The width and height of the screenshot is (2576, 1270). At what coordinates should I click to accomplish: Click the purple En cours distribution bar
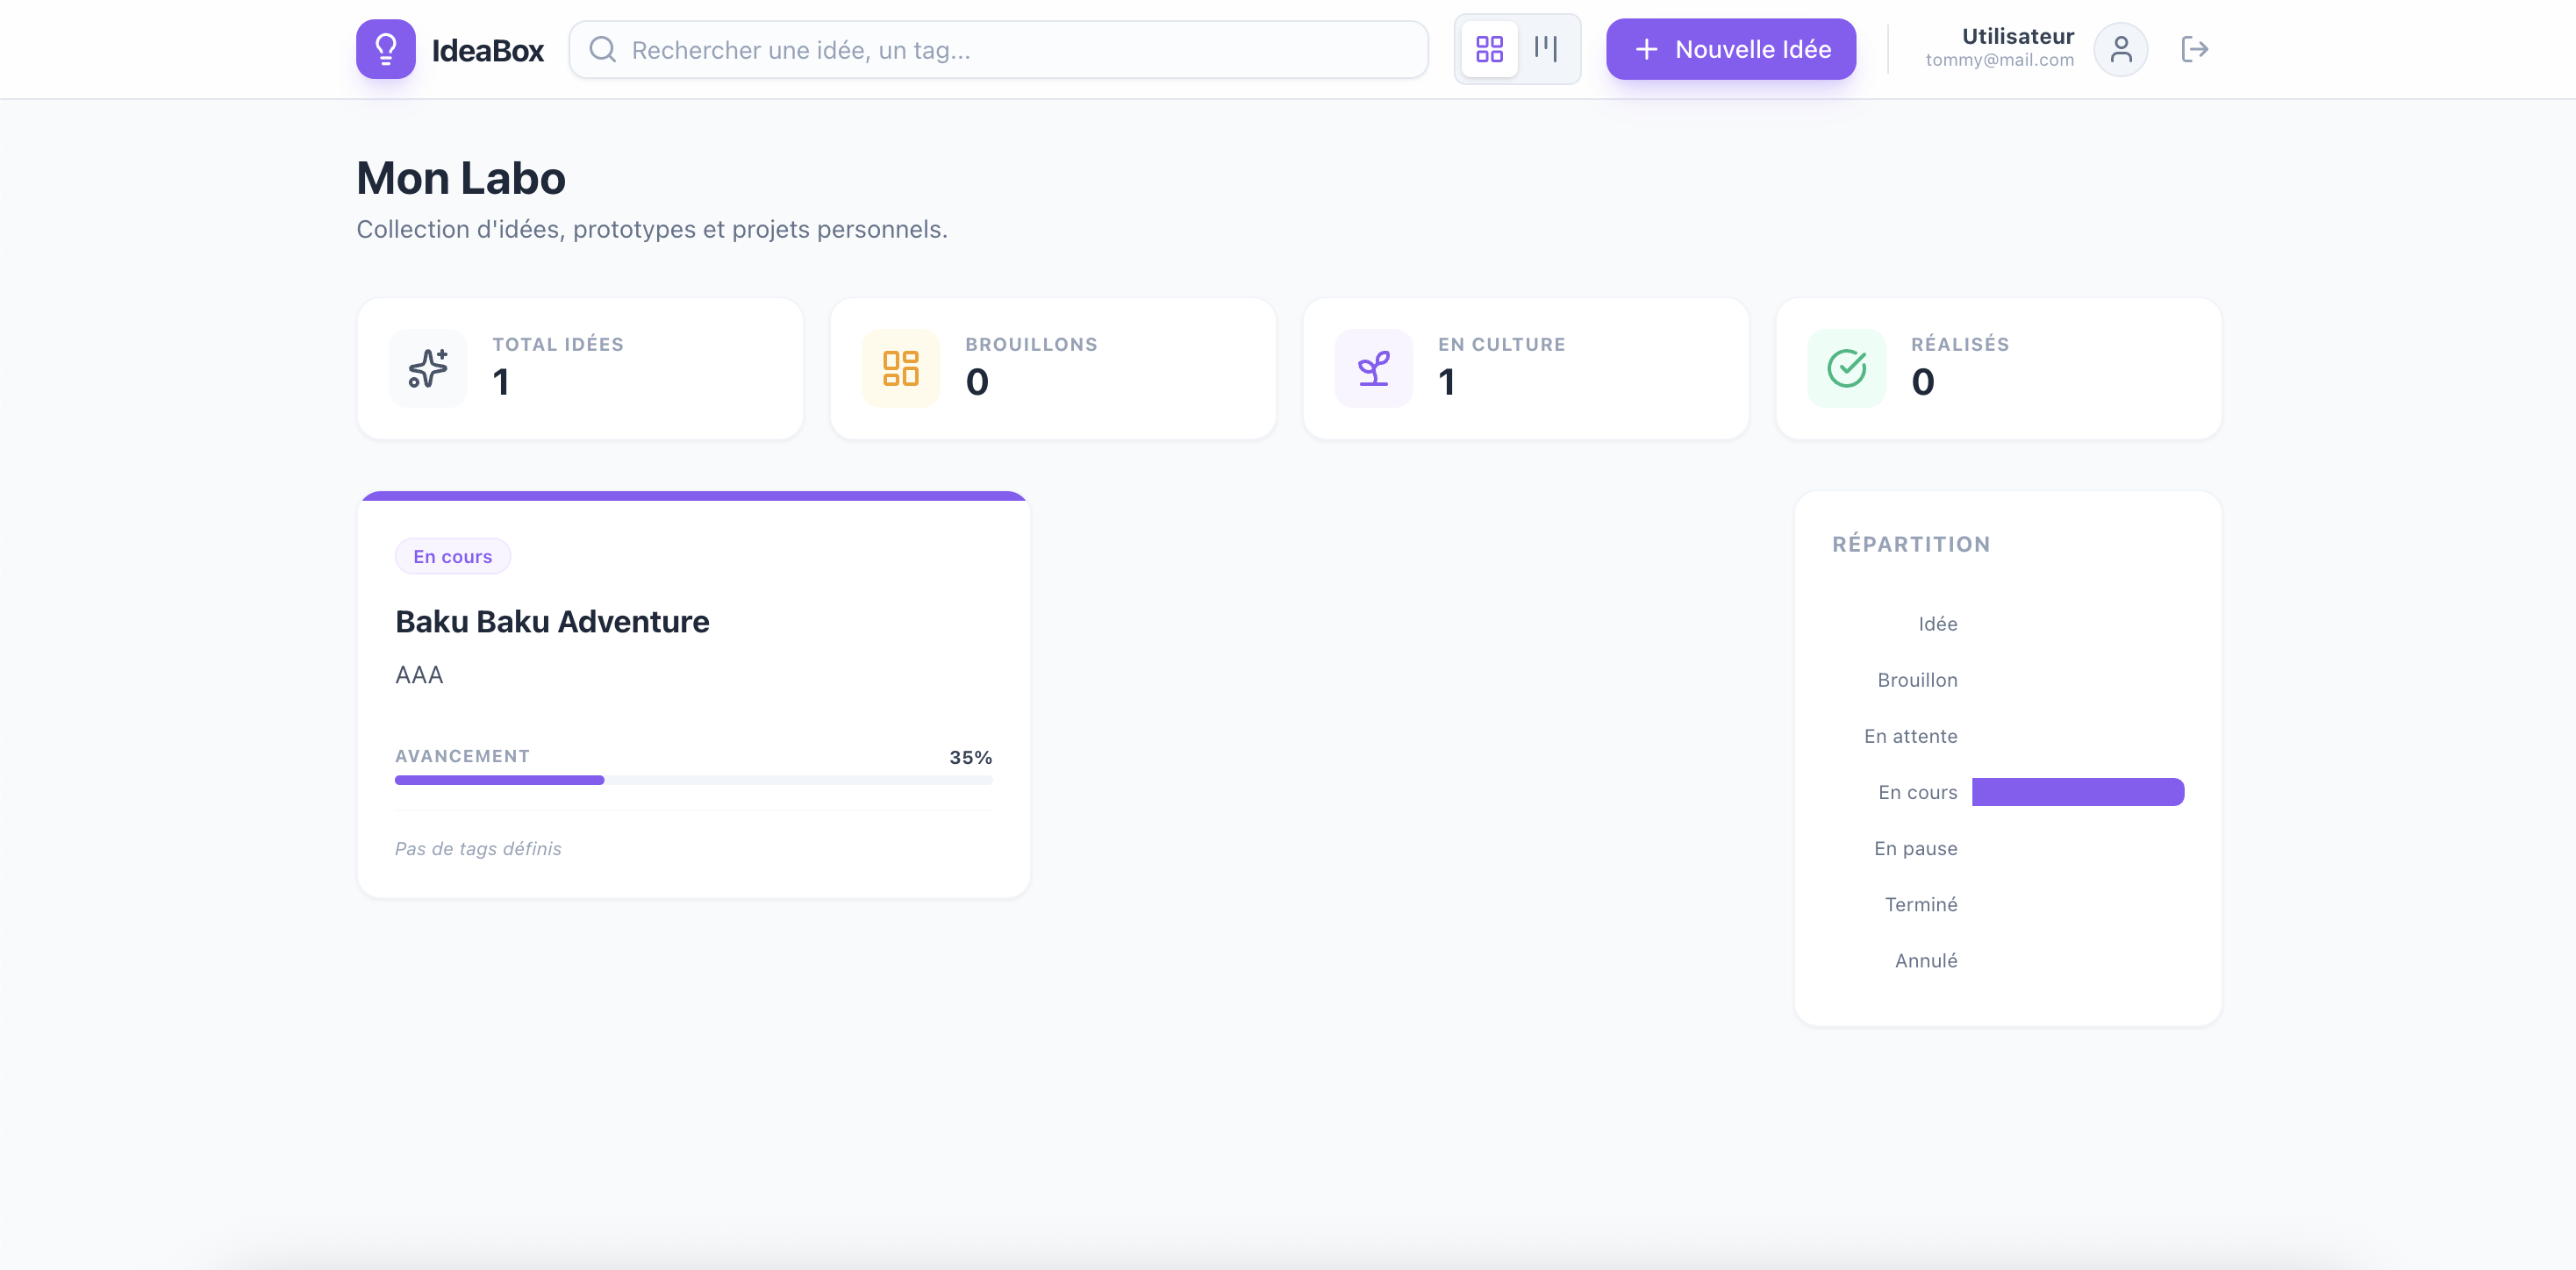click(x=2077, y=792)
